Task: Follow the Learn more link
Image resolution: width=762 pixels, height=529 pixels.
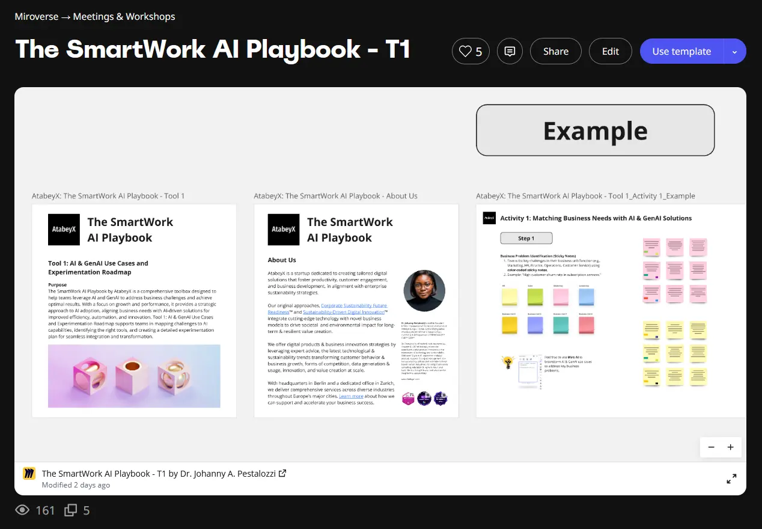Action: [x=351, y=396]
